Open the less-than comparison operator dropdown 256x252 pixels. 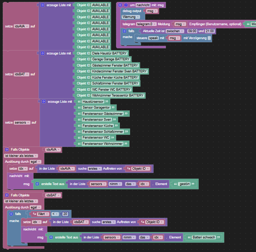tap(55, 214)
